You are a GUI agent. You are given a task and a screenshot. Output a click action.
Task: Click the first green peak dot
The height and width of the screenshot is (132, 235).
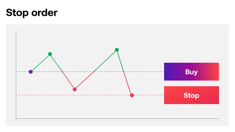point(50,54)
